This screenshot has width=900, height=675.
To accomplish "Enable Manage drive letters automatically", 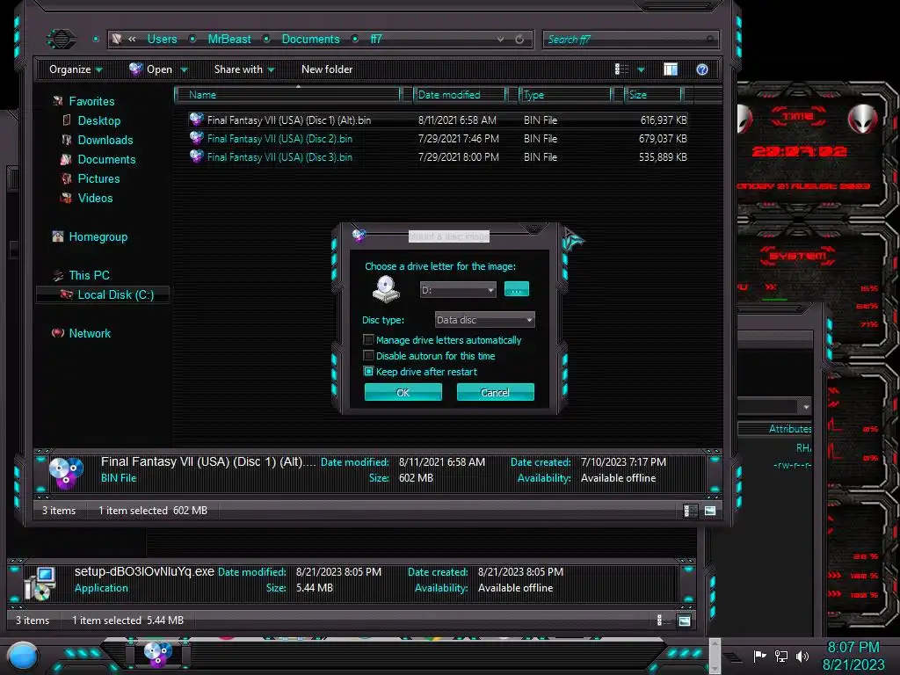I will pyautogui.click(x=368, y=340).
